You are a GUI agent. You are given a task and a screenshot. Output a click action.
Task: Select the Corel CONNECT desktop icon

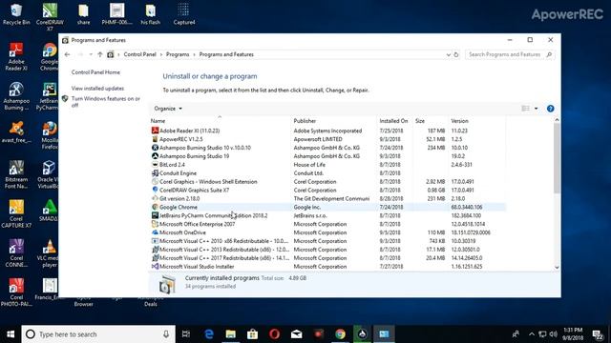point(16,253)
